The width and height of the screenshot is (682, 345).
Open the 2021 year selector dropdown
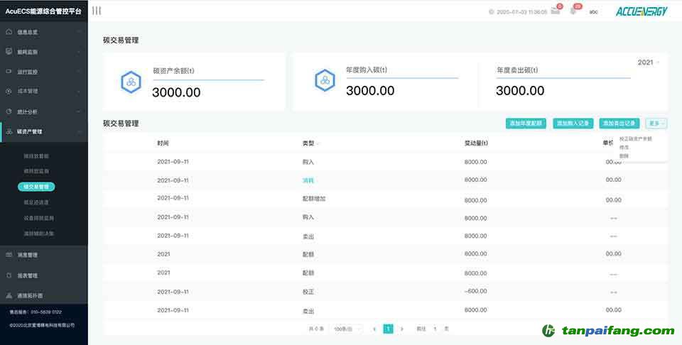pos(649,62)
